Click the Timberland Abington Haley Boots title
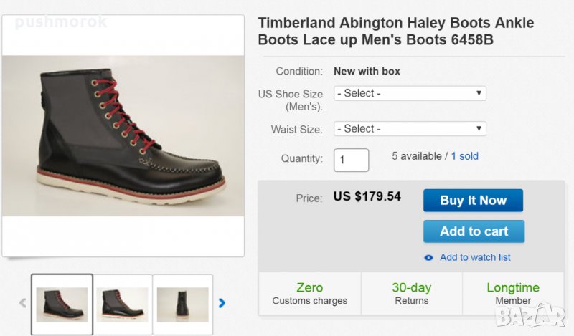This screenshot has width=574, height=336. [396, 32]
